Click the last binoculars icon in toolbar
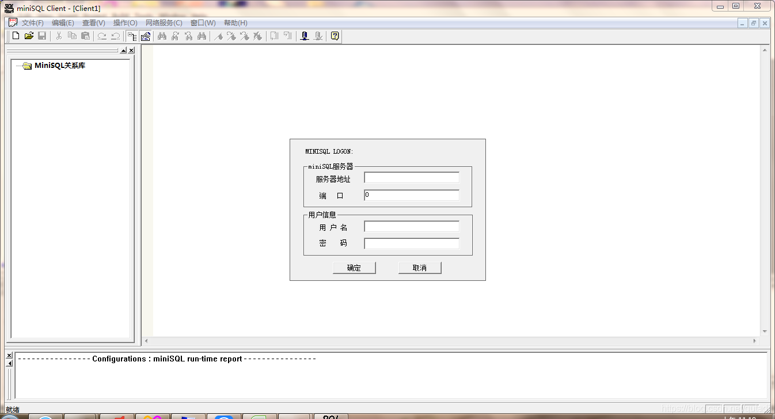Screen dimensions: 775x419 (202, 36)
